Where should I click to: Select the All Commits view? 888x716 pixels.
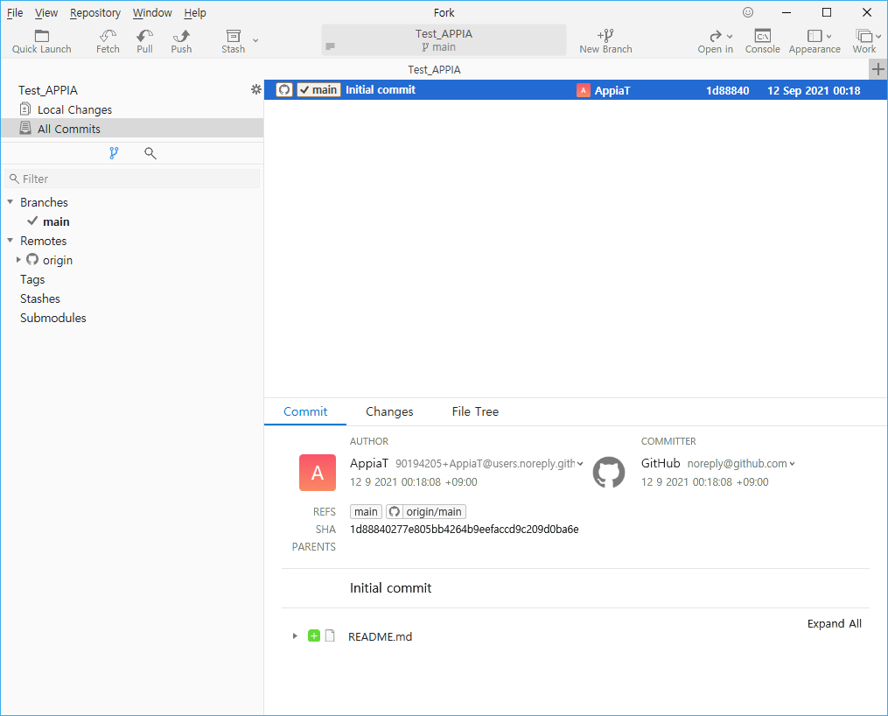click(x=132, y=129)
